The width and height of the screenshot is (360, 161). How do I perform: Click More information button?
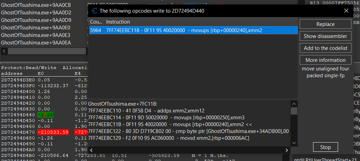pyautogui.click(x=325, y=60)
